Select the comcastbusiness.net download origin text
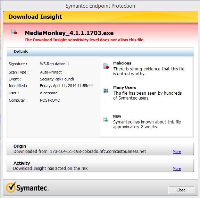Image resolution: width=200 pixels, height=198 pixels. (98, 152)
